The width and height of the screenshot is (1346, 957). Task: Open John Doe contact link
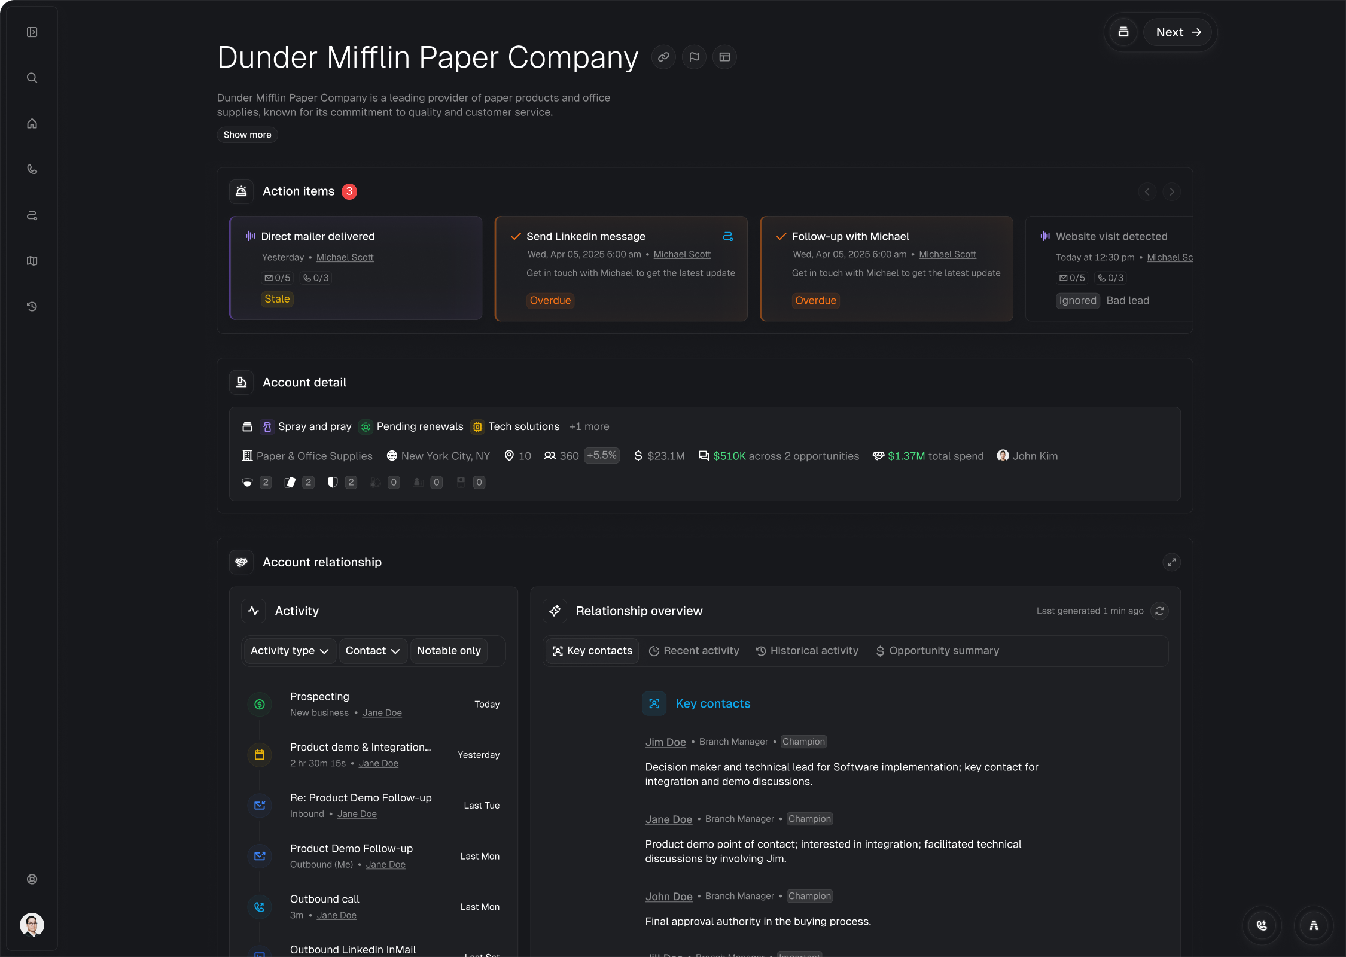(x=668, y=897)
